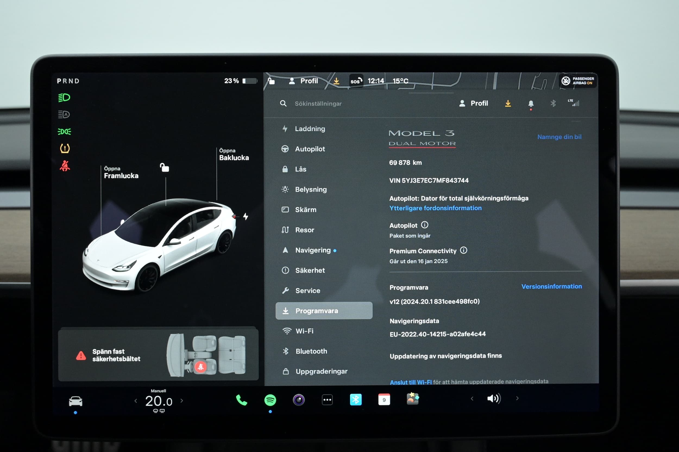Select the Skärm menu item
This screenshot has height=452, width=679.
pyautogui.click(x=299, y=210)
